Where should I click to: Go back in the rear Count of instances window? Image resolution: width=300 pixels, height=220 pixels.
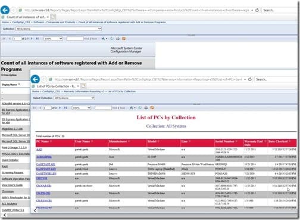pyautogui.click(x=5, y=10)
